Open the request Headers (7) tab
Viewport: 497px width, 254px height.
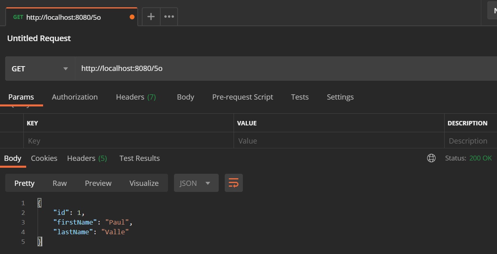(136, 97)
